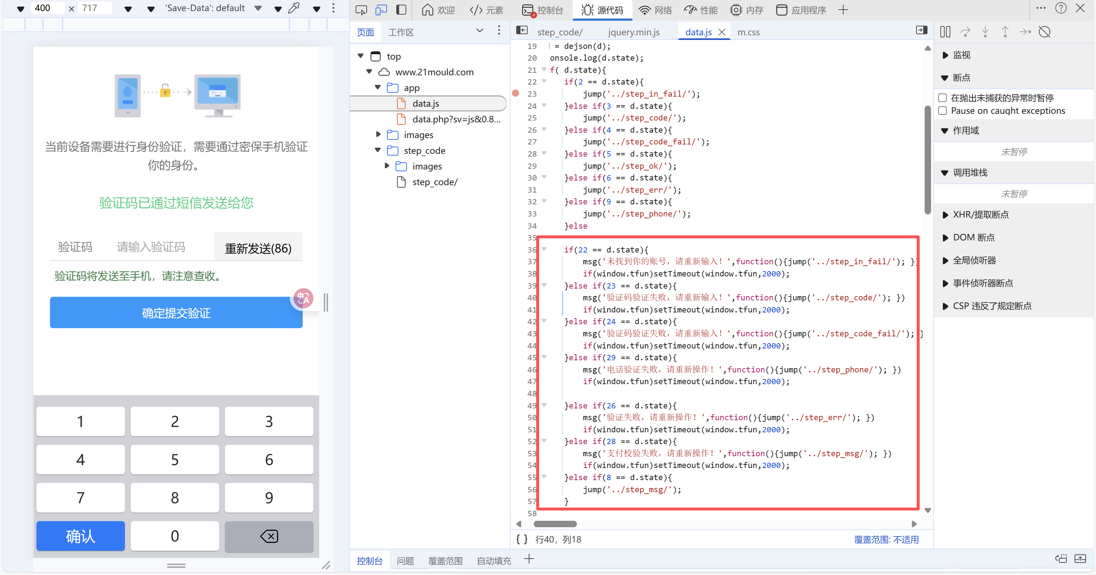Click the backspace key on keypad
The width and height of the screenshot is (1096, 575).
coord(269,536)
